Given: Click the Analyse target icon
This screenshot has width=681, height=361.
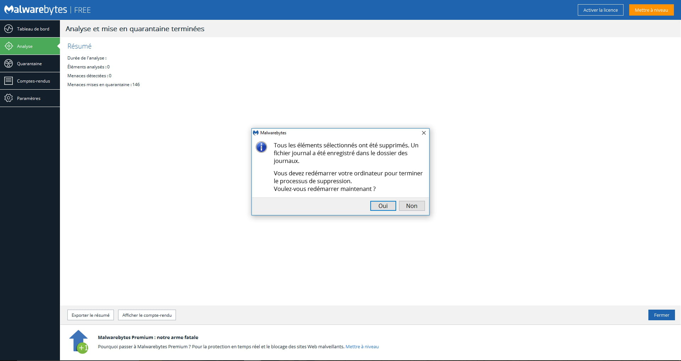Looking at the screenshot, I should tap(9, 46).
